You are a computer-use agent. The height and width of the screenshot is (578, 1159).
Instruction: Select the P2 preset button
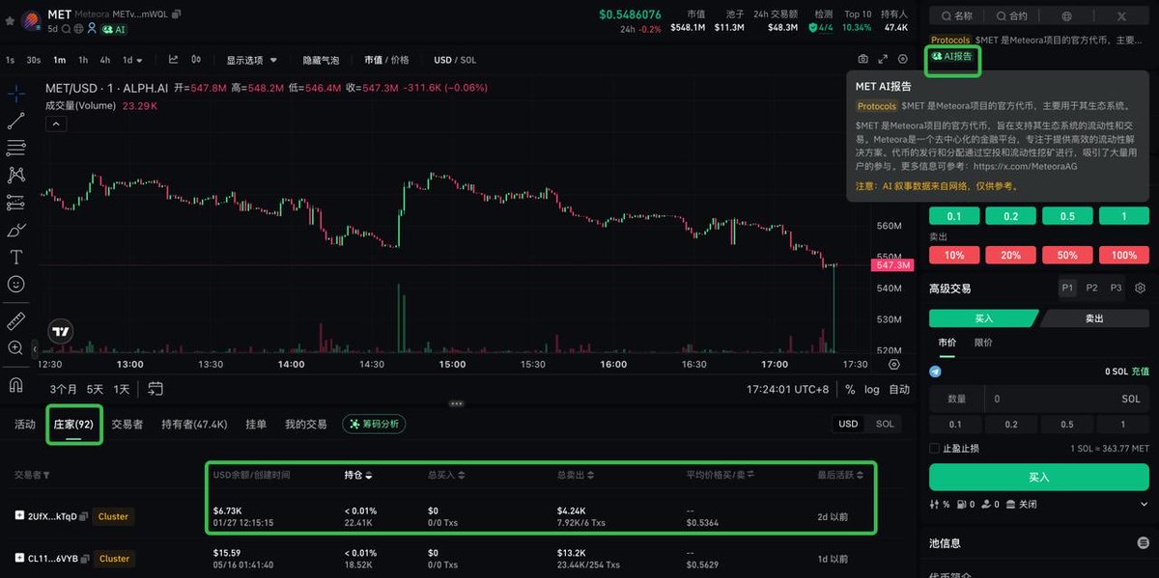coord(1091,288)
